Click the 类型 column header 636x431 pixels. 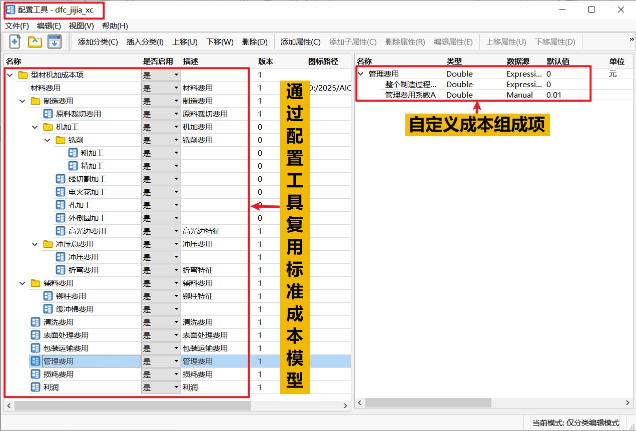point(454,61)
